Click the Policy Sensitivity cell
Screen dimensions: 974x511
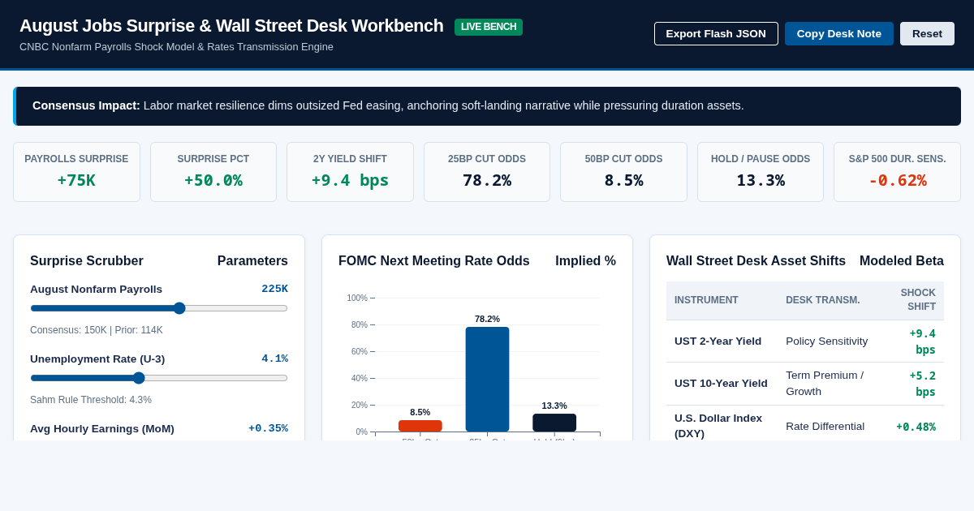(827, 341)
